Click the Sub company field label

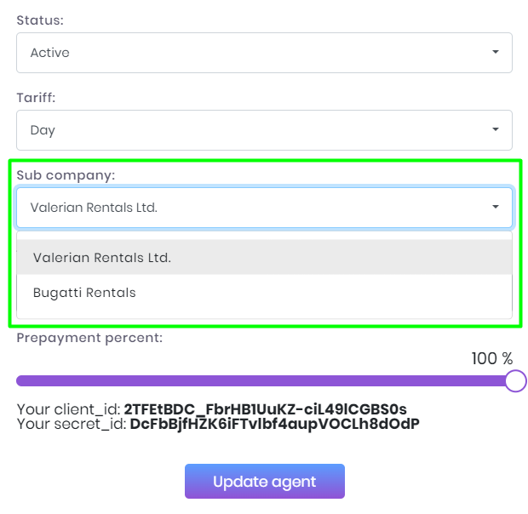pyautogui.click(x=66, y=175)
